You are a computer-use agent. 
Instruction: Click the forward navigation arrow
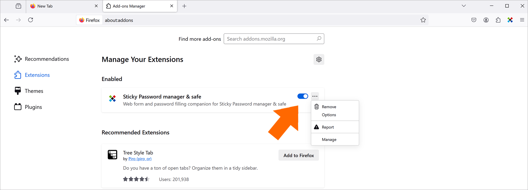tap(18, 20)
